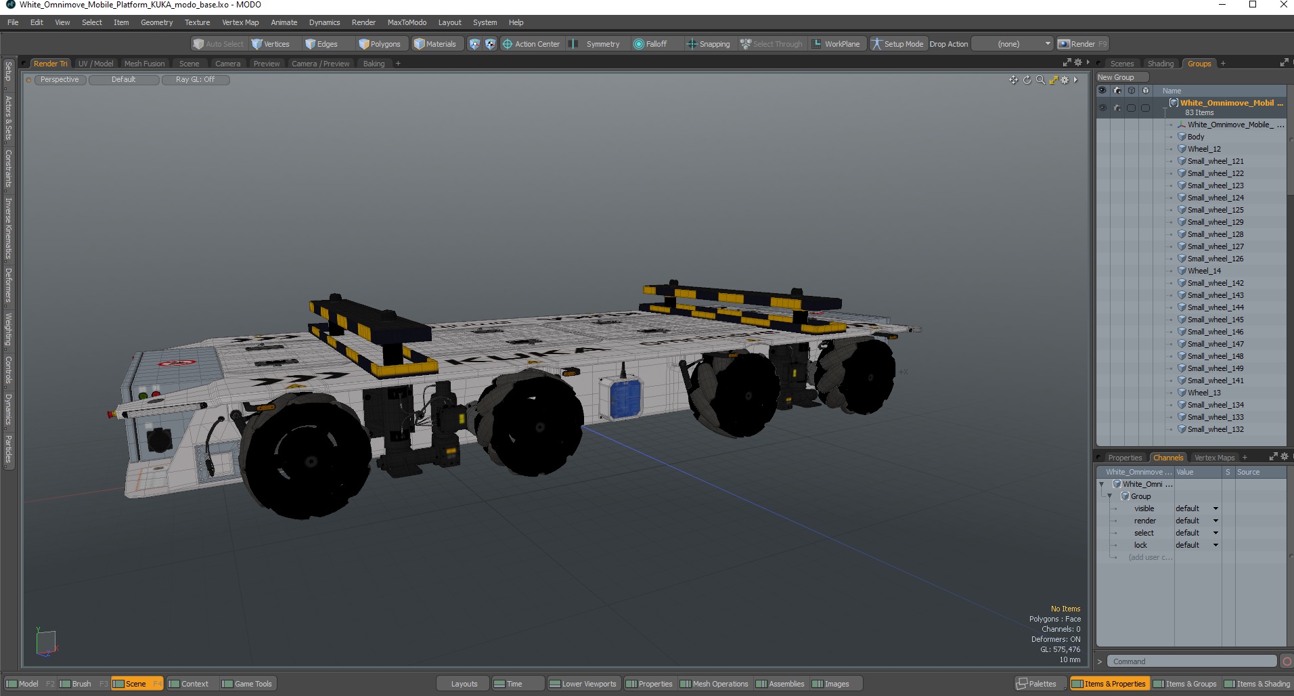Open the Geometry menu
This screenshot has width=1294, height=696.
(156, 22)
